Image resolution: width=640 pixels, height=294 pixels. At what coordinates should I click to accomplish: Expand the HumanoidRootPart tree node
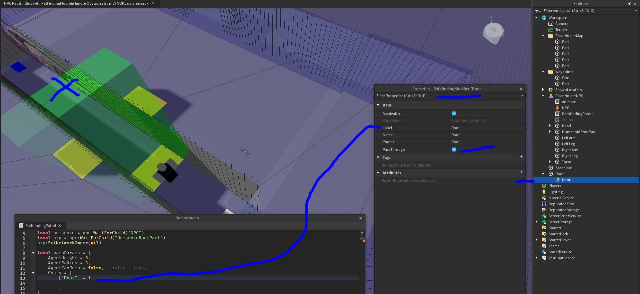point(550,132)
